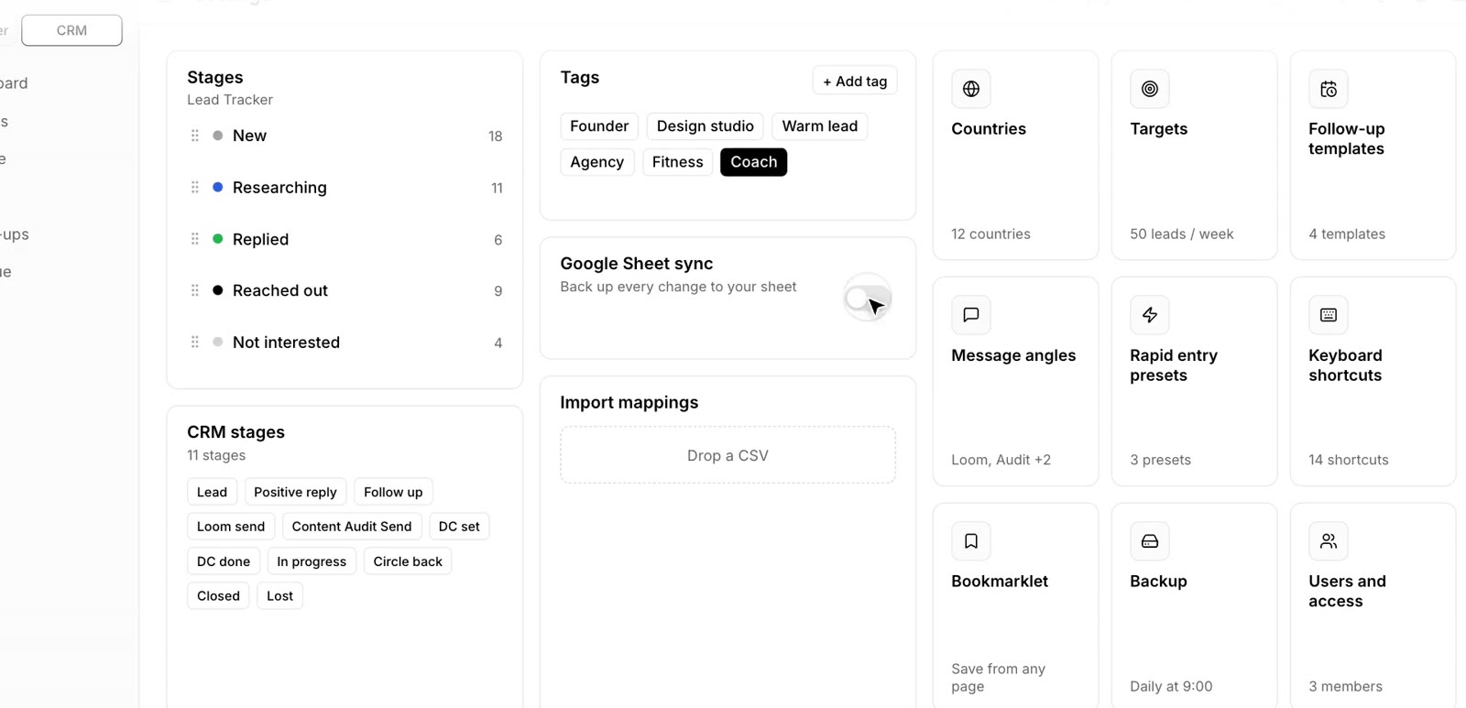Toggle the Warm lead tag
This screenshot has height=708, width=1466.
[x=819, y=126]
